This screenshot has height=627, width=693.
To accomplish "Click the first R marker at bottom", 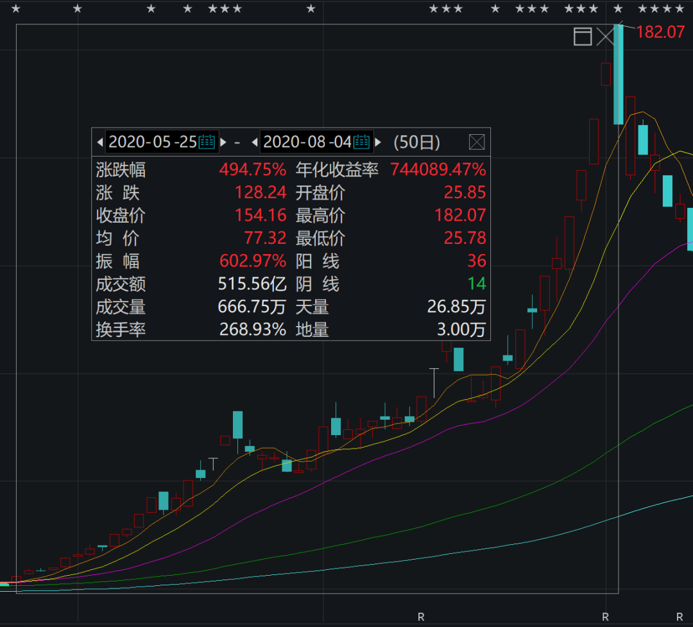I will [421, 617].
